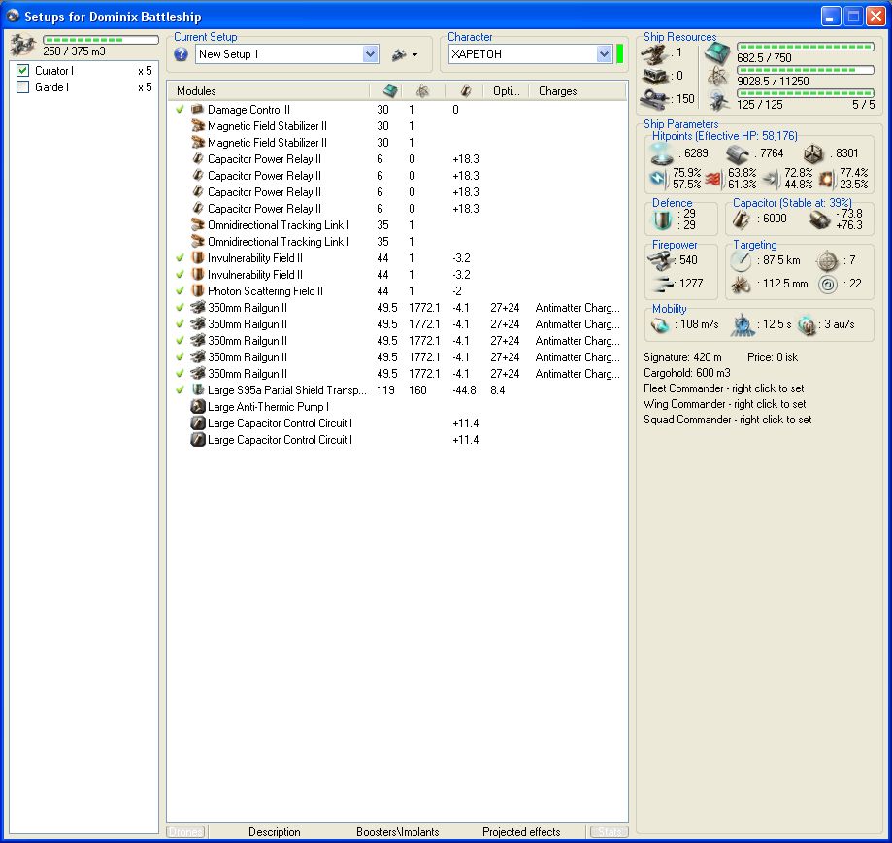Click the shield hitpoints icon
The width and height of the screenshot is (892, 843).
pos(662,153)
